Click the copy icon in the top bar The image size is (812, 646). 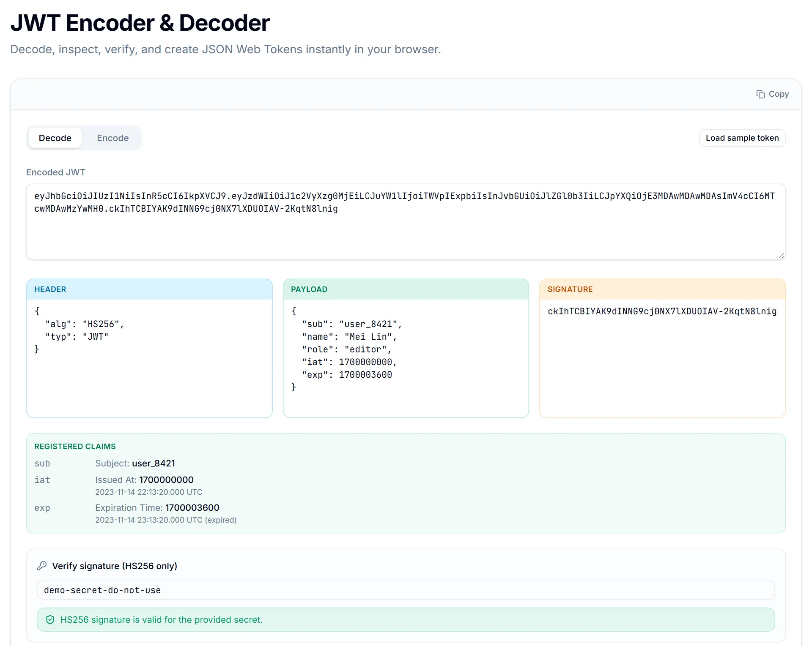[760, 94]
